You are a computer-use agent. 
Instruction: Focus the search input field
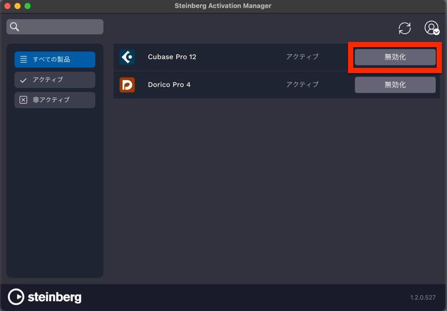55,27
